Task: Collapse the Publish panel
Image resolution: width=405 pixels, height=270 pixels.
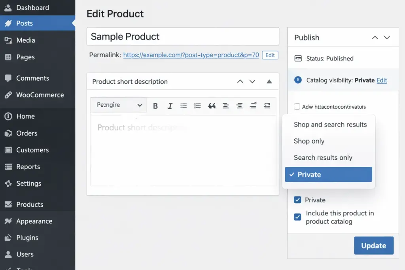Action: (375, 37)
